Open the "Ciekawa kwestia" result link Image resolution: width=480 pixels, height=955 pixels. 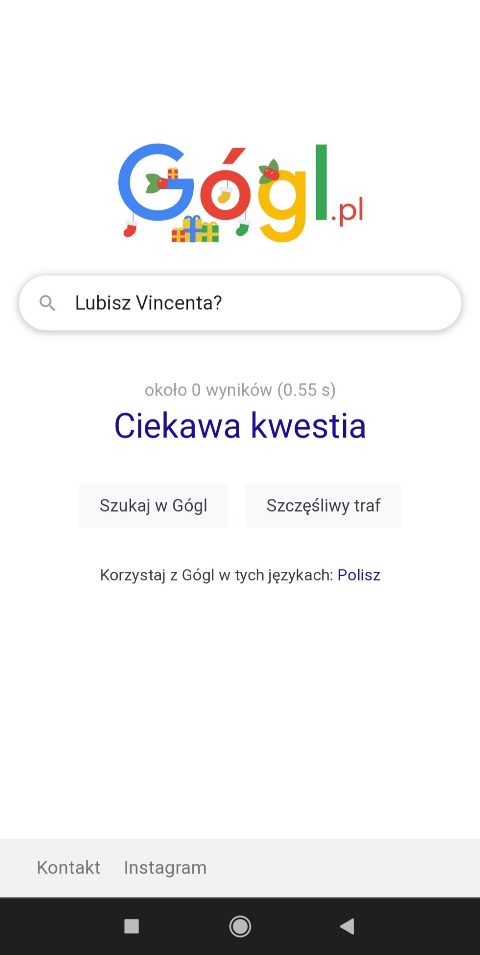tap(240, 426)
